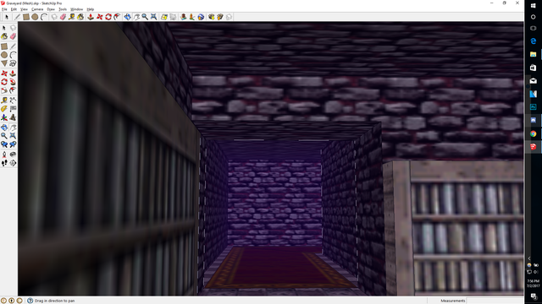
Task: Open the Edit menu
Action: pyautogui.click(x=14, y=9)
